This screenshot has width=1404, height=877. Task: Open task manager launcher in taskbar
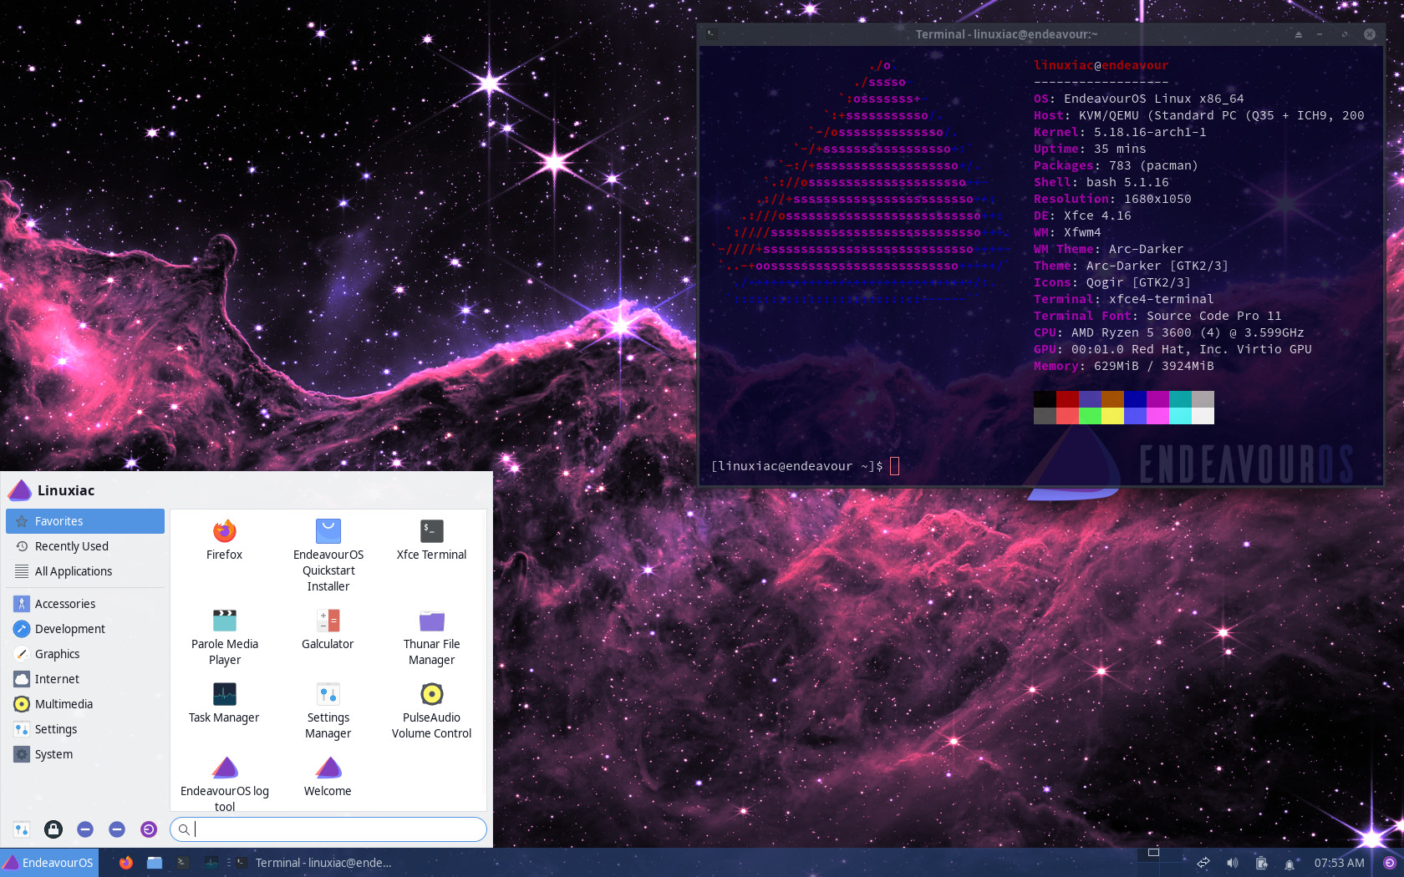(x=211, y=863)
